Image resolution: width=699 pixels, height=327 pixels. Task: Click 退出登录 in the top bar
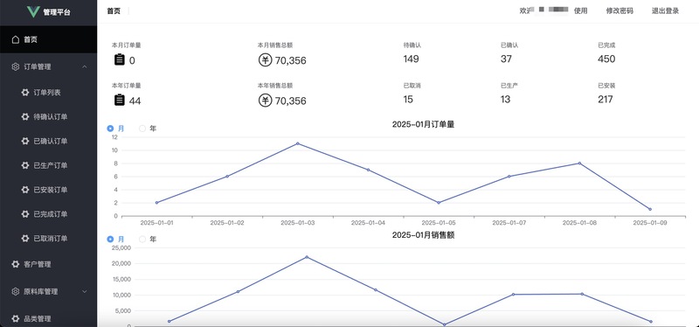[x=665, y=11]
